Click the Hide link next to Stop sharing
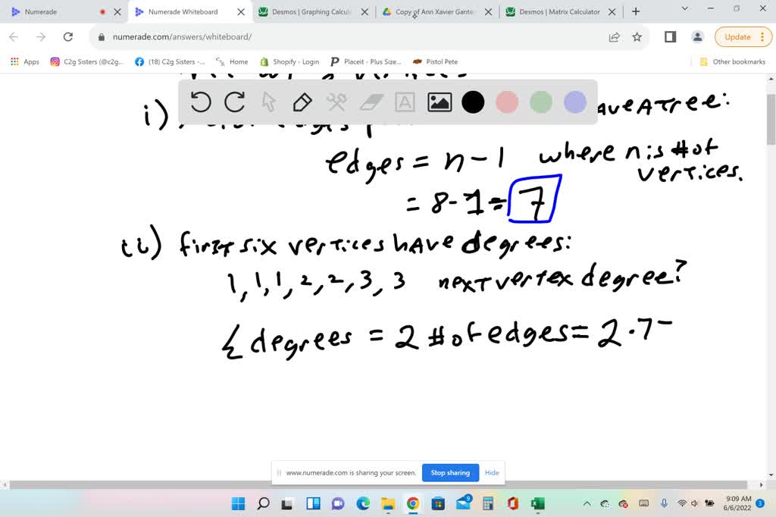The image size is (776, 517). tap(492, 472)
